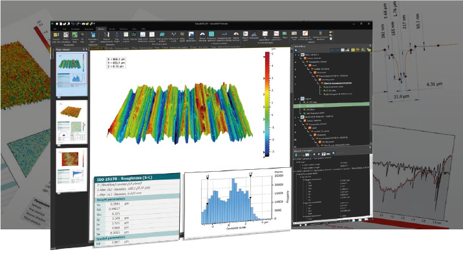This screenshot has width=463, height=254.
Task: Click the undo arrow in quick access toolbar
Action: 72,24
